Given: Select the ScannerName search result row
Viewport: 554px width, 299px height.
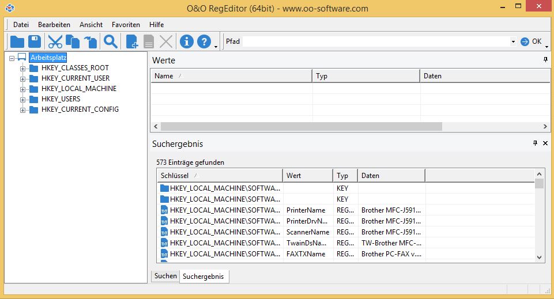Looking at the screenshot, I should (x=345, y=232).
